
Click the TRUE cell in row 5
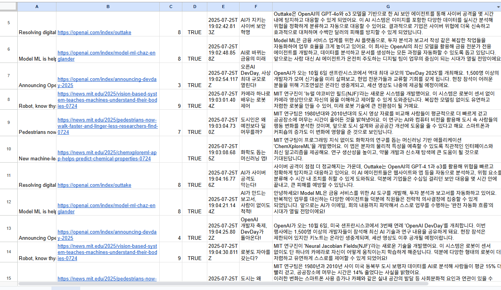(x=195, y=24)
